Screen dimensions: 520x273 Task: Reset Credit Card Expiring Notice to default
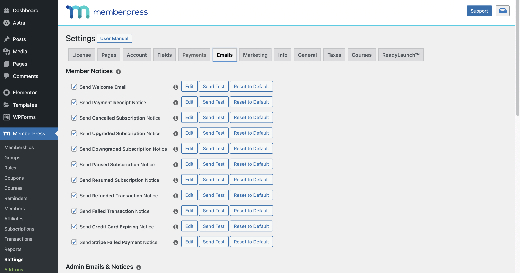[251, 226]
